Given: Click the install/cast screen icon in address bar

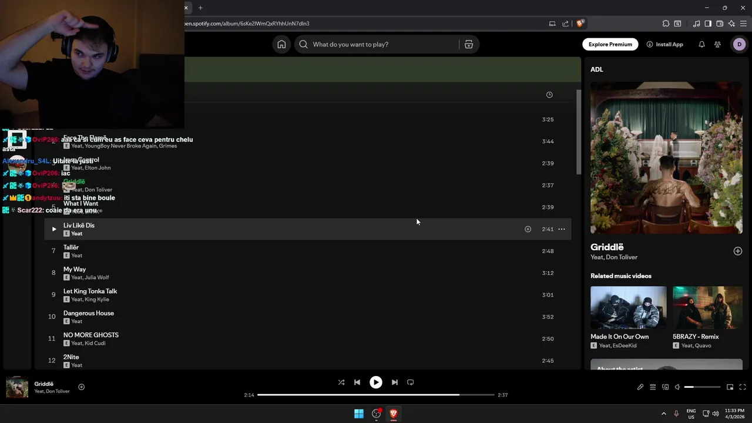Looking at the screenshot, I should [552, 23].
